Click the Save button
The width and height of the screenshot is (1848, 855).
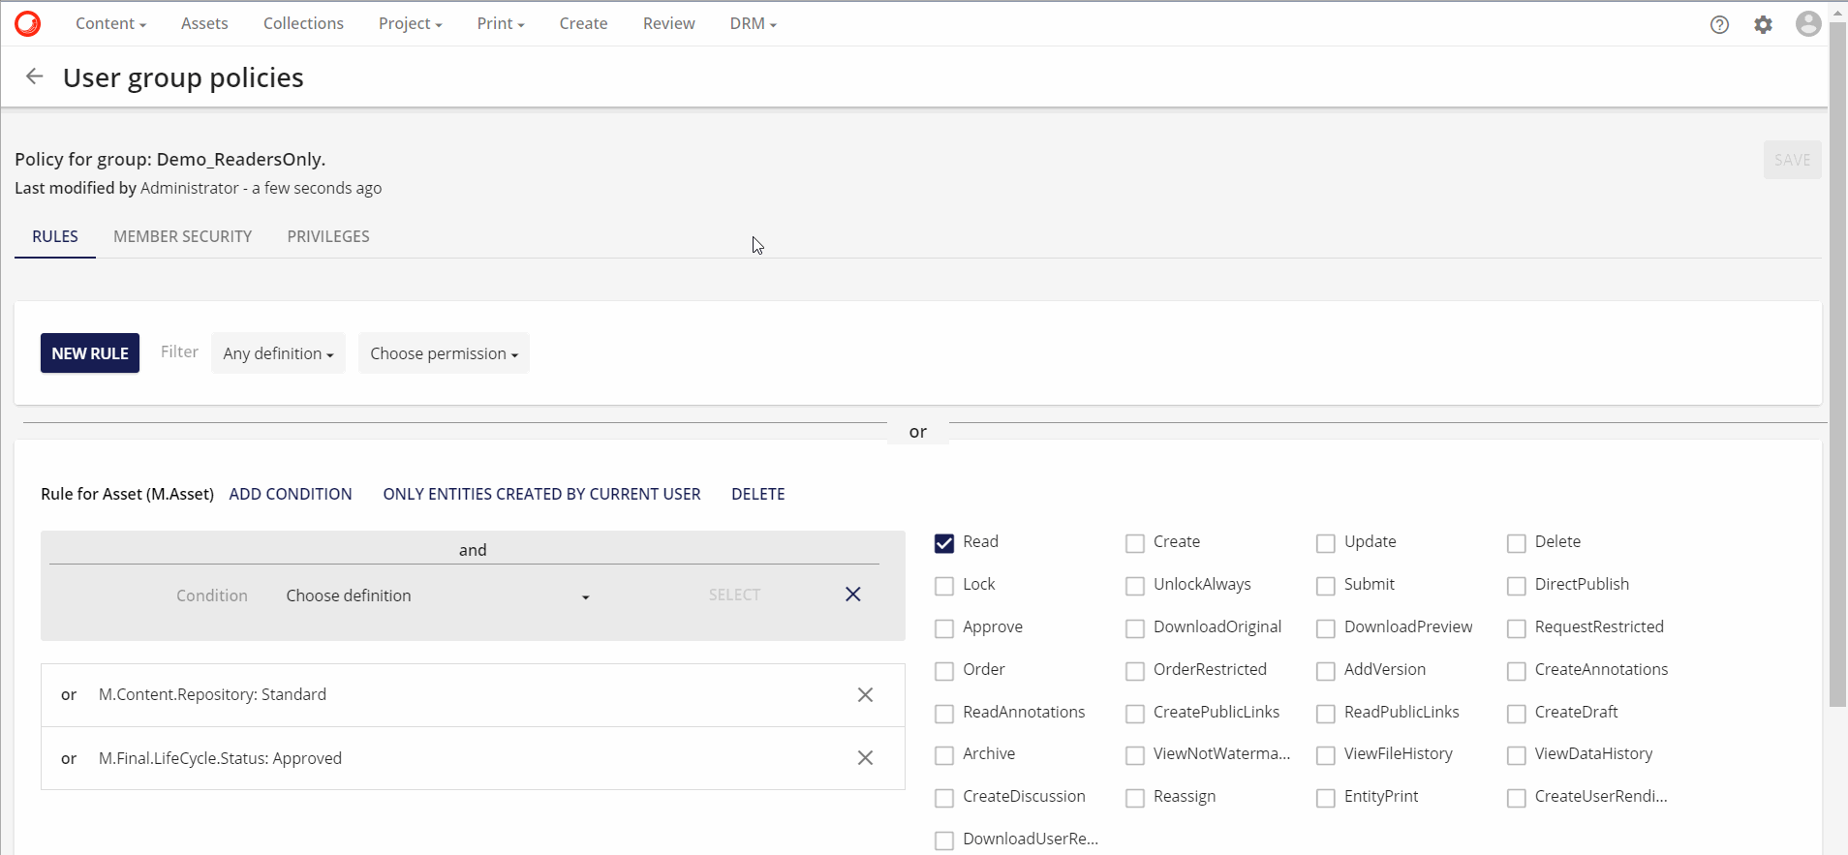tap(1792, 160)
